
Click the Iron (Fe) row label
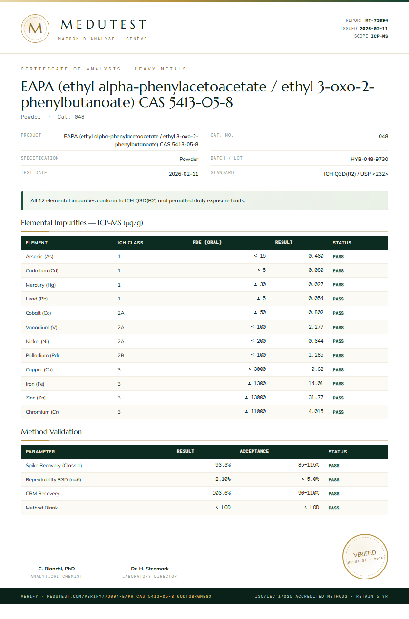[35, 384]
